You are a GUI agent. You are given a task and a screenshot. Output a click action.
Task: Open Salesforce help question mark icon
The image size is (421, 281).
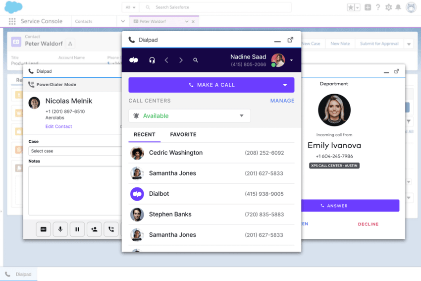[x=378, y=7]
